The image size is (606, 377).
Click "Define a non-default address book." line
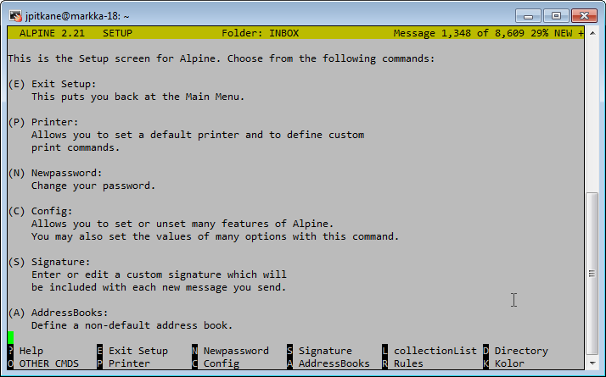pos(132,325)
